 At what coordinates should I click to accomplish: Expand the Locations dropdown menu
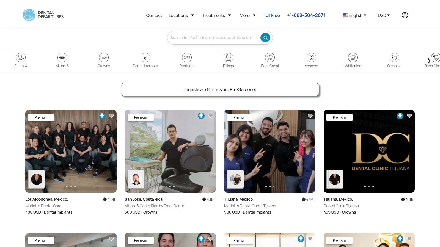(x=181, y=15)
